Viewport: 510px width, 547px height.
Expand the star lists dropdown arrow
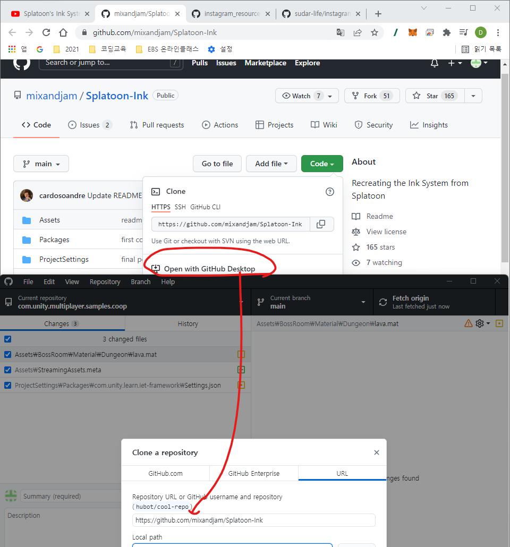(473, 96)
